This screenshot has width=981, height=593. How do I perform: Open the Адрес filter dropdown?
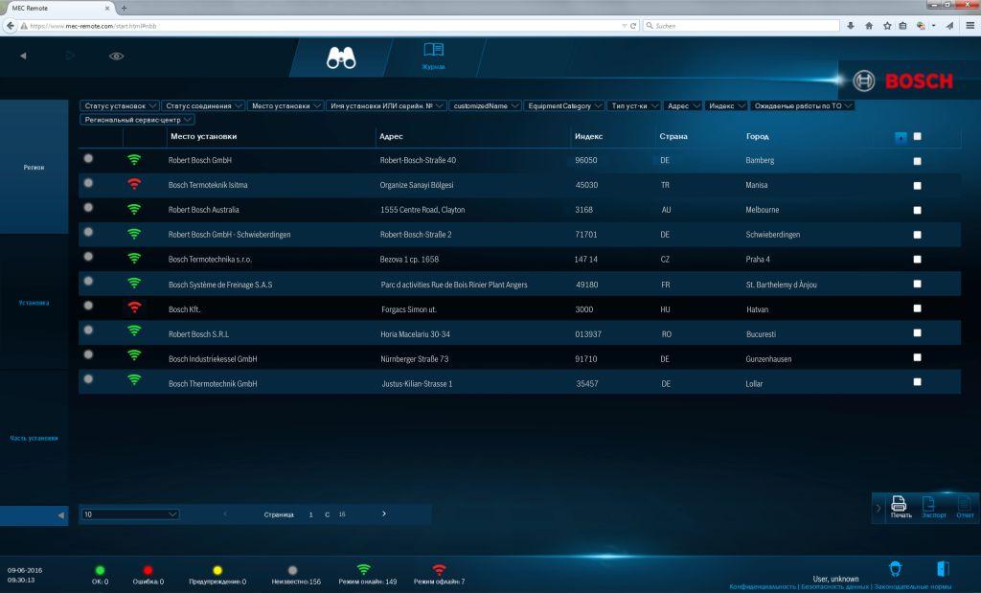pos(682,105)
